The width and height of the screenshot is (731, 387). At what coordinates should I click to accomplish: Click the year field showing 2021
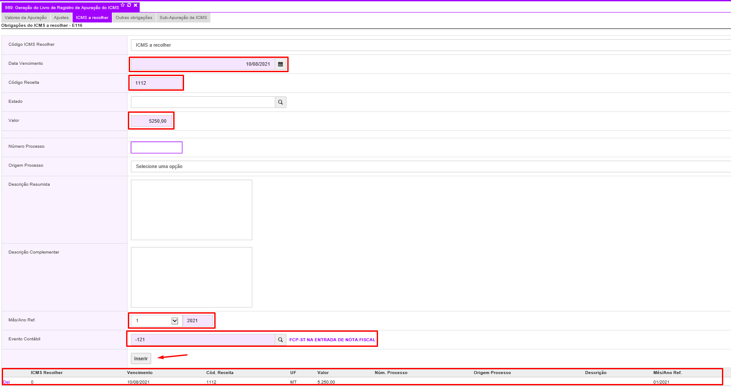(197, 320)
